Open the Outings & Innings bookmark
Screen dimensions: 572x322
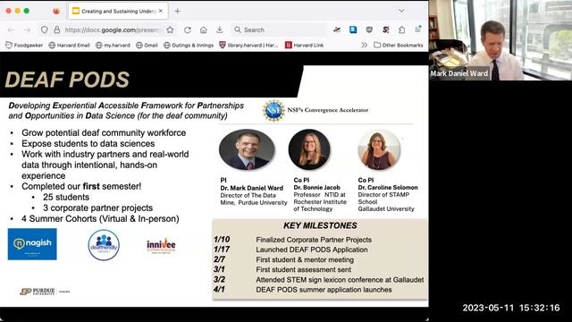pyautogui.click(x=189, y=46)
